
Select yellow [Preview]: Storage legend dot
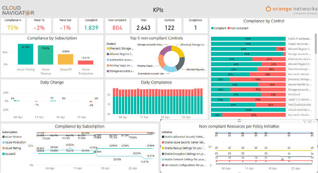pos(108,48)
